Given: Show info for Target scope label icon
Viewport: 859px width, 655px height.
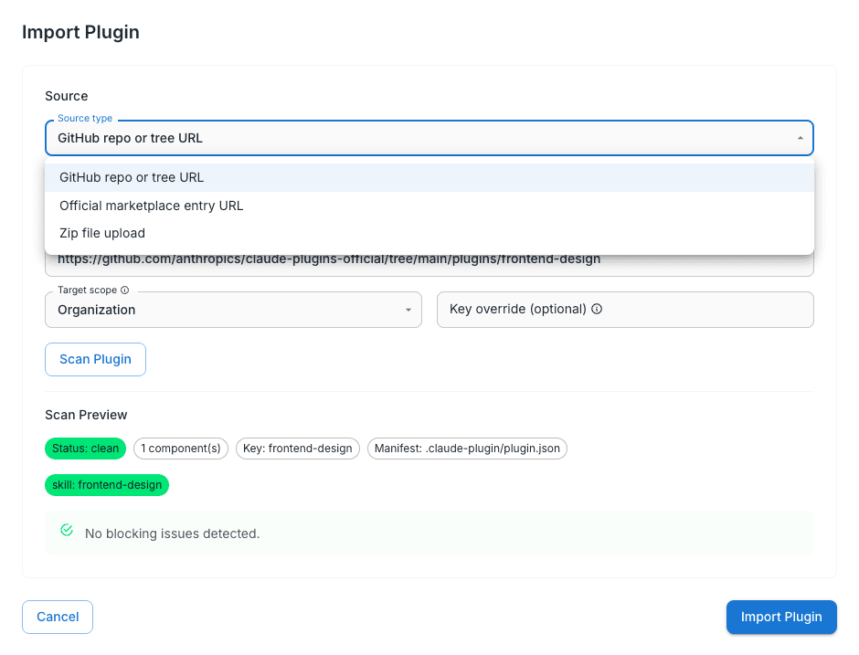Looking at the screenshot, I should [125, 290].
